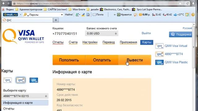Open the QIWI Visa Plastic link
Viewport: 198px width, 111px height.
[x=176, y=62]
